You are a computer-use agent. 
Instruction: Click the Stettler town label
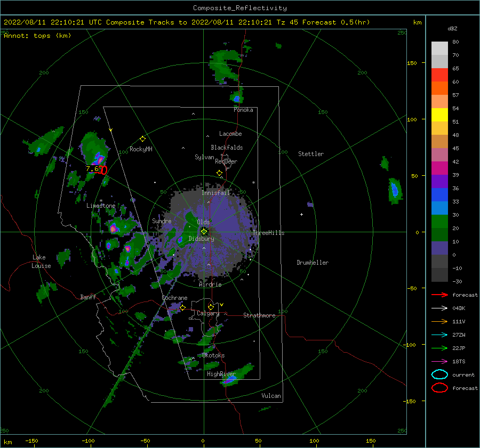(x=311, y=154)
